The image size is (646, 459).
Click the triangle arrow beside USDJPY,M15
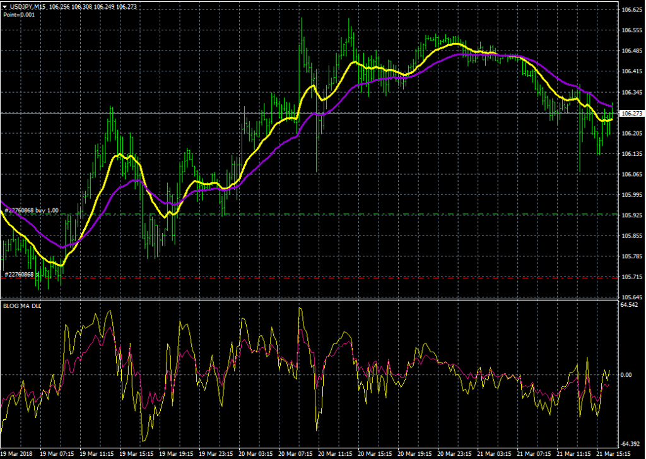(4, 6)
